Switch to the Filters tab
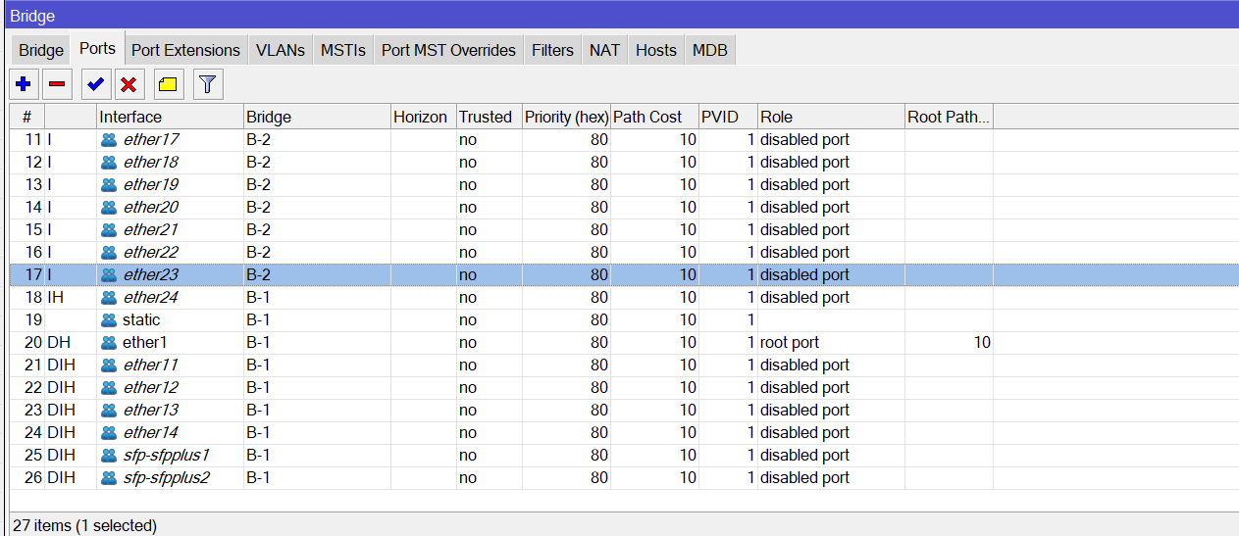Image resolution: width=1239 pixels, height=536 pixels. 552,50
